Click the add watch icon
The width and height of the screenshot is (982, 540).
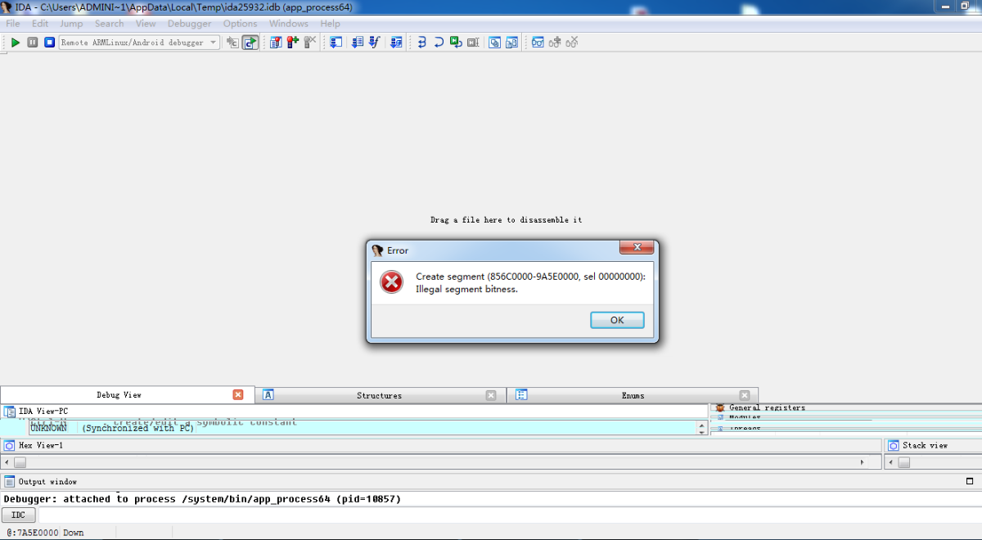[x=555, y=42]
